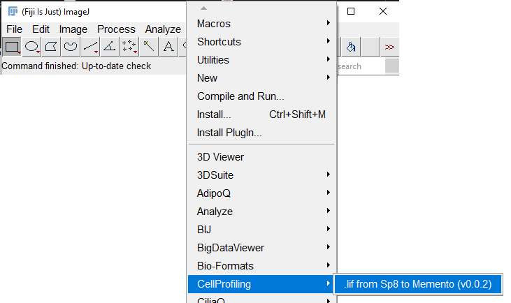Expand the plugin Analyze submenu
Image resolution: width=511 pixels, height=303 pixels.
pos(262,212)
